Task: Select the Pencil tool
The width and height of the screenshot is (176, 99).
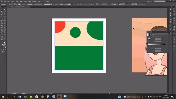Action: point(5,19)
